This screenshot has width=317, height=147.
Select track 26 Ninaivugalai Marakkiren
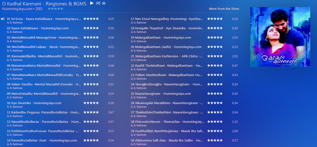(167, 103)
